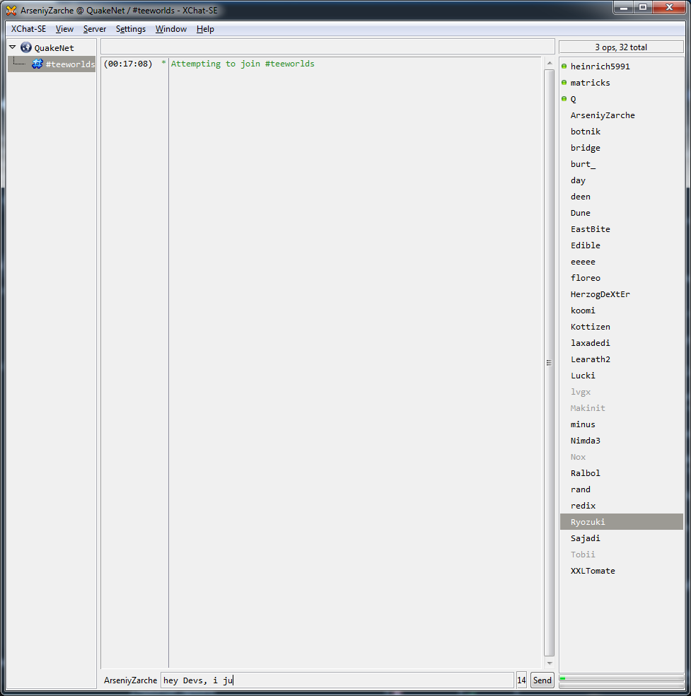691x696 pixels.
Task: Click the 14 character count button
Action: click(x=521, y=680)
